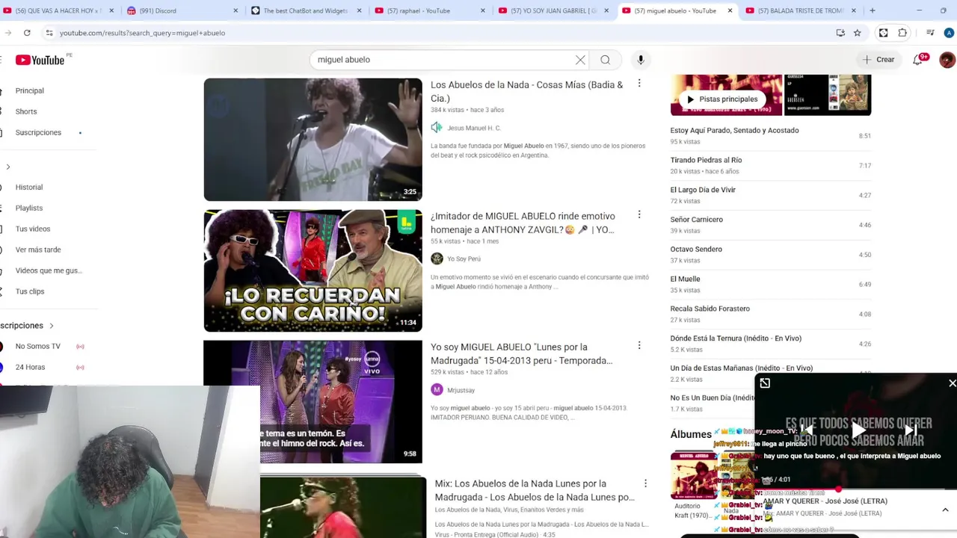This screenshot has height=538, width=957.
Task: Open Yo soy MIGUEL ABUELO video title
Action: (x=522, y=353)
